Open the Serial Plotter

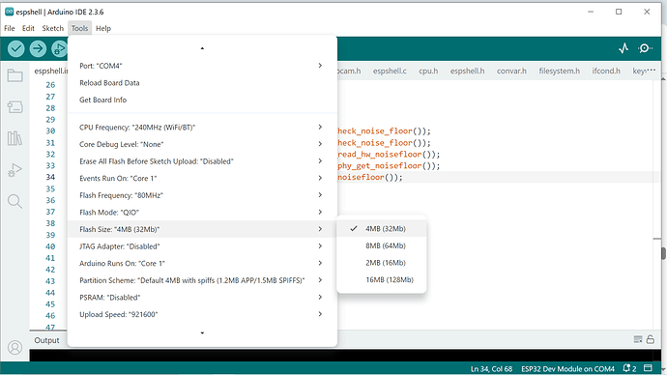click(623, 48)
